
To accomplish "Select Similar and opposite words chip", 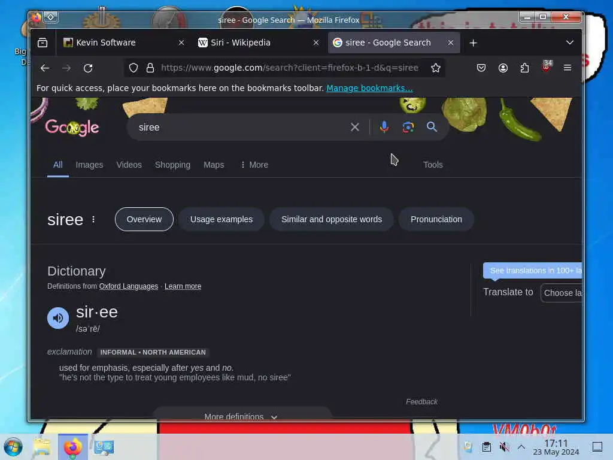I will tap(332, 219).
